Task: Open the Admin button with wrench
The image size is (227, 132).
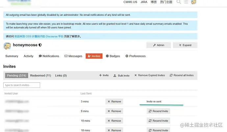Action: tap(159, 45)
